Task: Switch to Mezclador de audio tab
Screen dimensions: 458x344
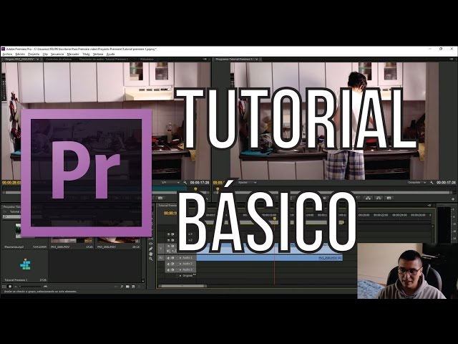Action: [104, 59]
